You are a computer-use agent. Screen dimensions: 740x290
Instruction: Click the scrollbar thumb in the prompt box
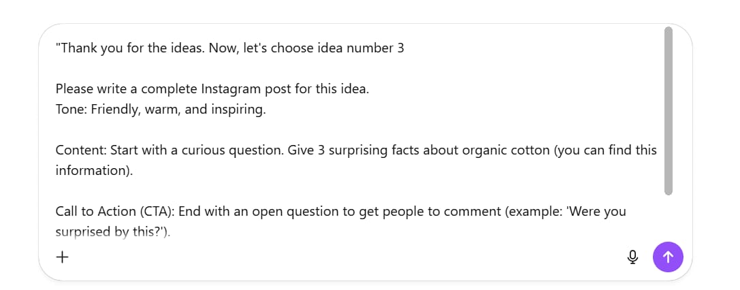point(668,109)
